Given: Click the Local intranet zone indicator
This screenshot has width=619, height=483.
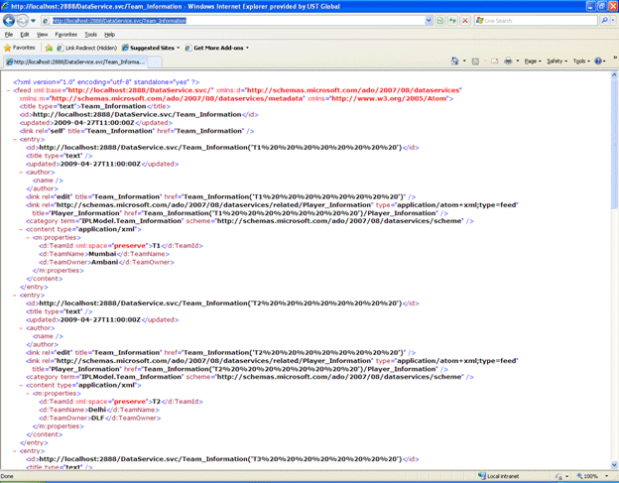Looking at the screenshot, I should (499, 476).
